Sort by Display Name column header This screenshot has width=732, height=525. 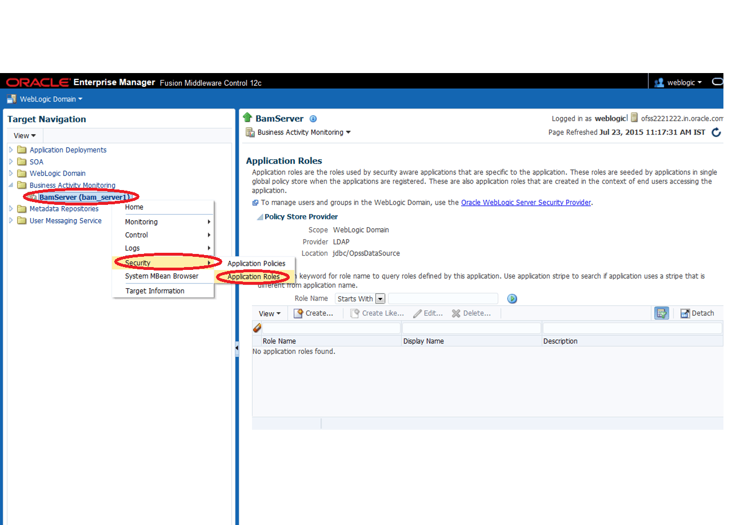(472, 341)
